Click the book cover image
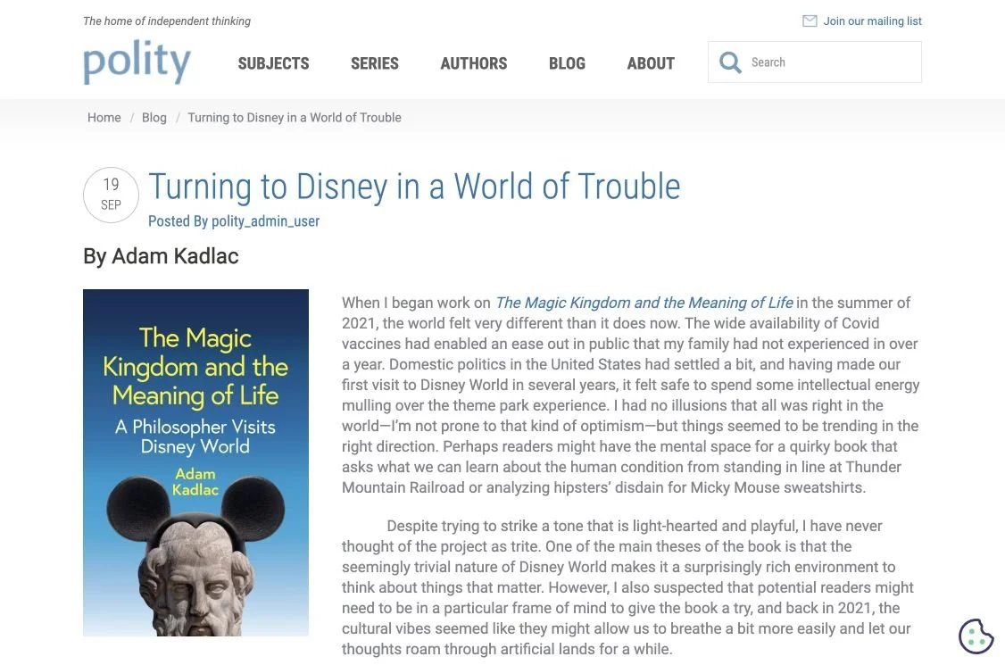This screenshot has width=1005, height=665. [x=195, y=462]
